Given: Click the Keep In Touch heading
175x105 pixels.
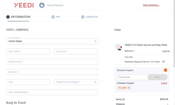Looking at the screenshot, I should (16, 103).
